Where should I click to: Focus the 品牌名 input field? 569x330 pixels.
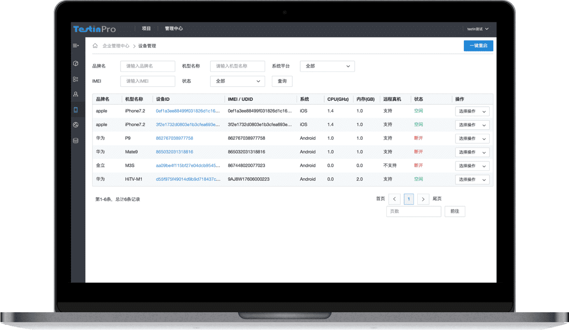pyautogui.click(x=148, y=66)
